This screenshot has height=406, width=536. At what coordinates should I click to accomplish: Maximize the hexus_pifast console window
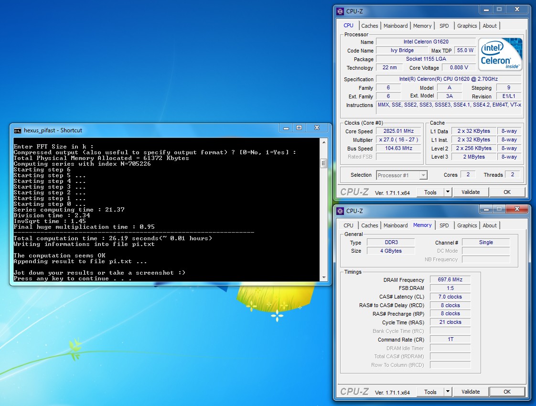pyautogui.click(x=299, y=128)
